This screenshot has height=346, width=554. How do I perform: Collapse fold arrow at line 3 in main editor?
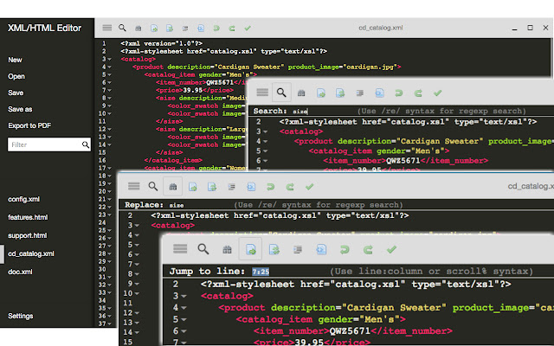110,60
